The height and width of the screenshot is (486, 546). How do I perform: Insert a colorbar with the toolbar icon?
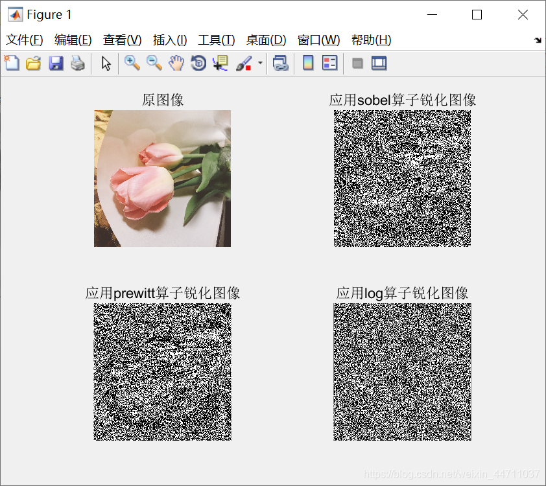click(x=308, y=64)
